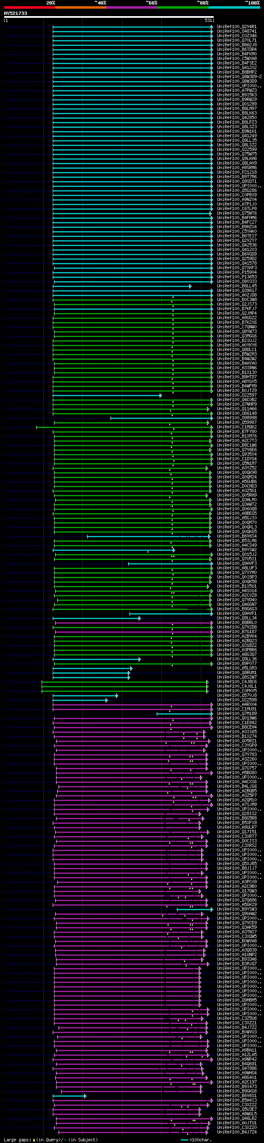Select the UniRef100_A4RX04 label
Screen dimensions: 264x1143
(x=236, y=704)
